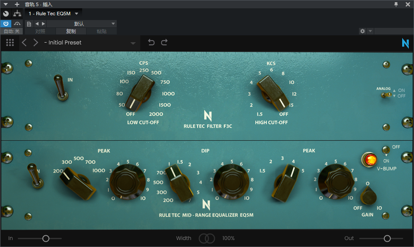Pin the plugin window

[x=396, y=4]
